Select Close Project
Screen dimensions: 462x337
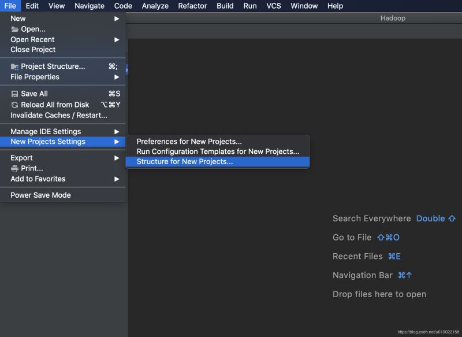33,50
